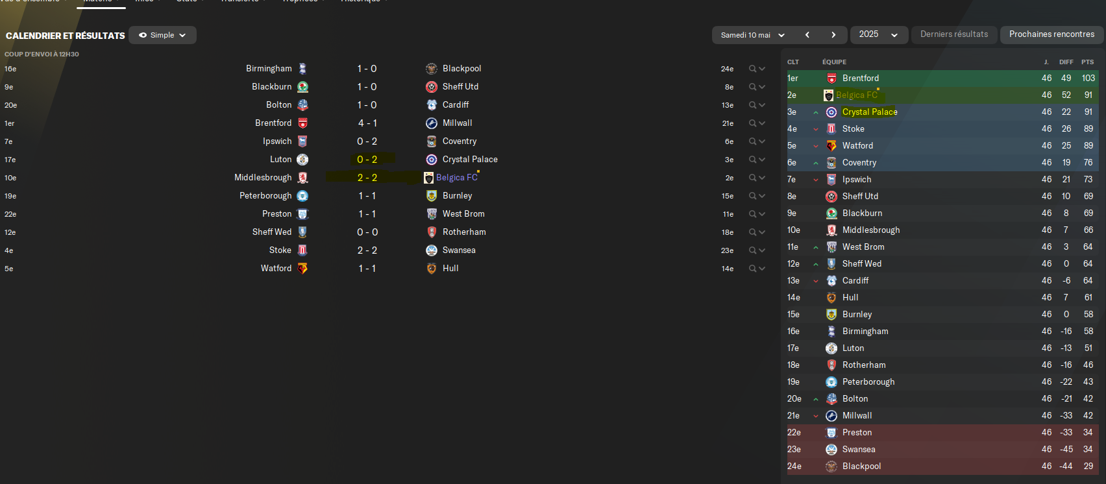Open the Crystal Palace crest in standings
This screenshot has width=1106, height=484.
tap(831, 112)
